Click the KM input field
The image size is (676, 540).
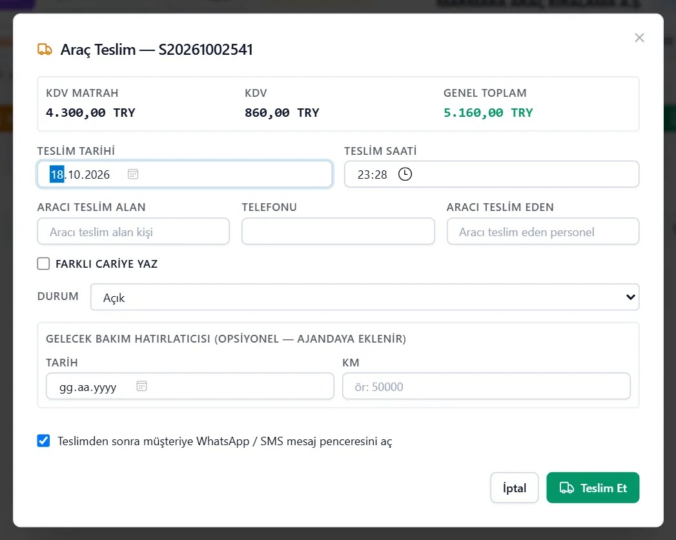[486, 386]
